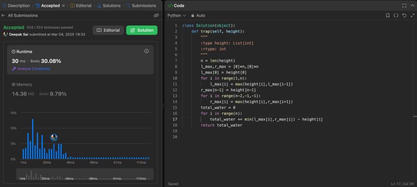Collapse the Code panel chevron
The height and width of the screenshot is (187, 417).
point(412,6)
